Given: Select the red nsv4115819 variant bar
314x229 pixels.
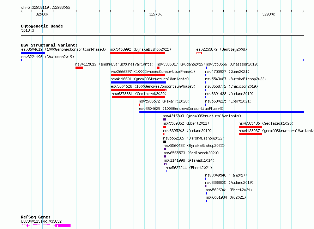Looking at the screenshot, I should [x=79, y=68].
